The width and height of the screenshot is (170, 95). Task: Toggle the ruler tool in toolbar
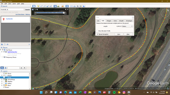click(x=67, y=6)
